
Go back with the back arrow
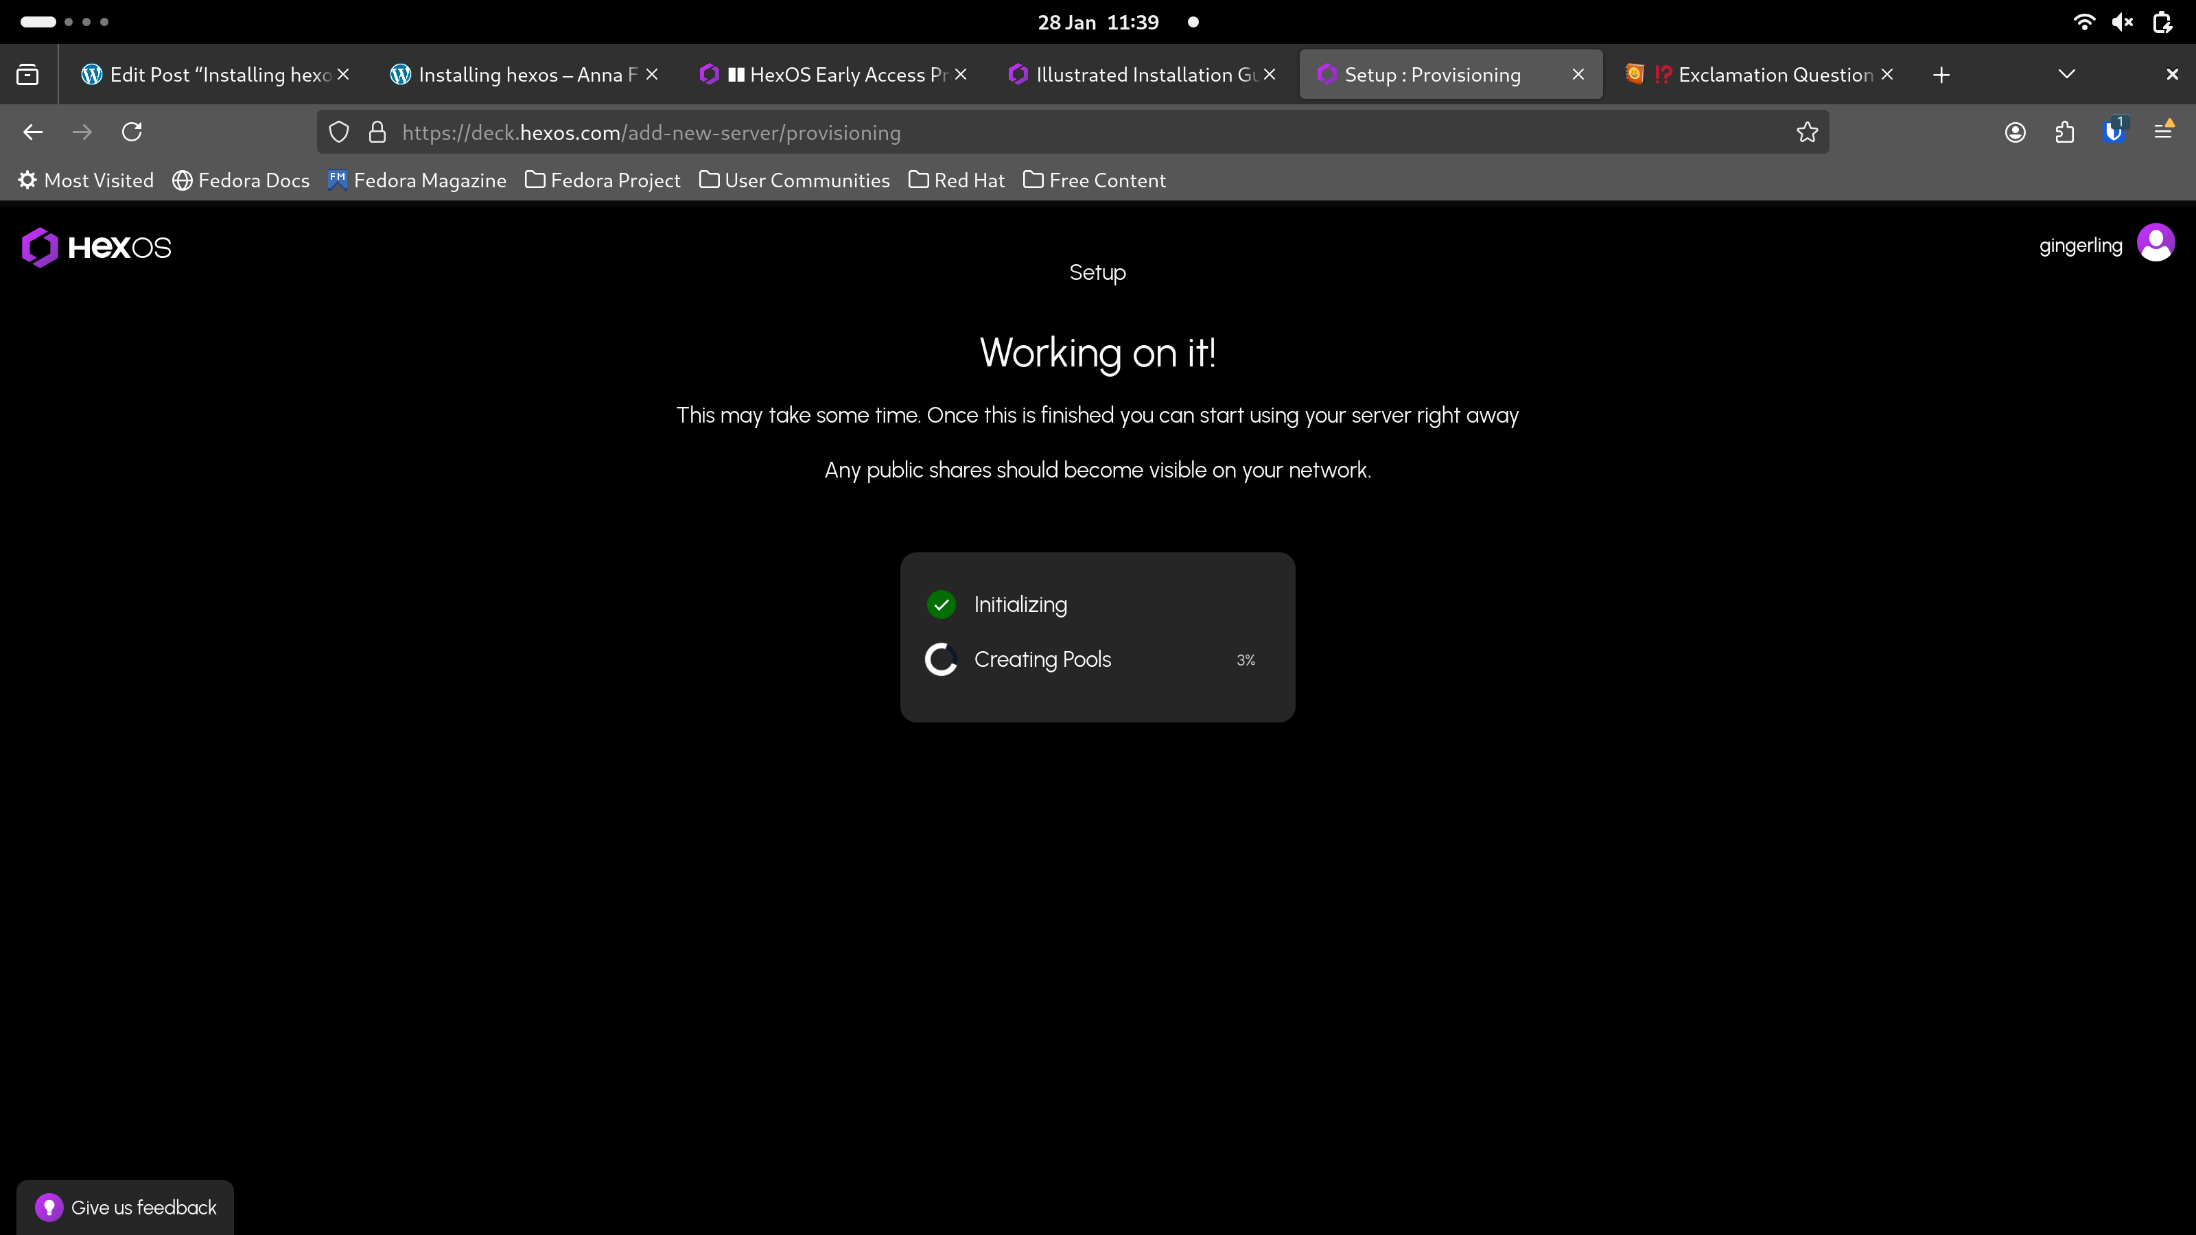(33, 132)
